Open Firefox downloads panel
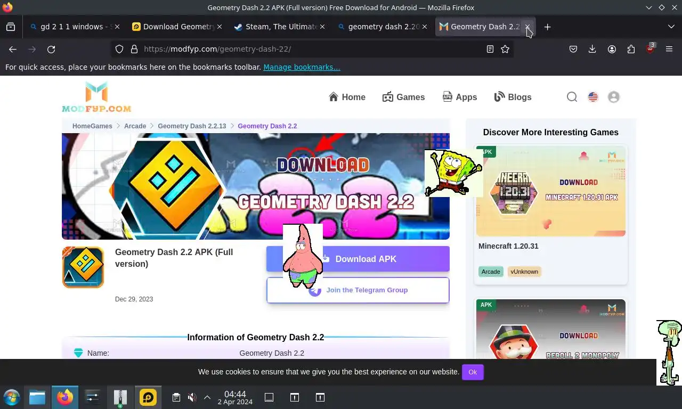The height and width of the screenshot is (409, 682). click(x=592, y=49)
